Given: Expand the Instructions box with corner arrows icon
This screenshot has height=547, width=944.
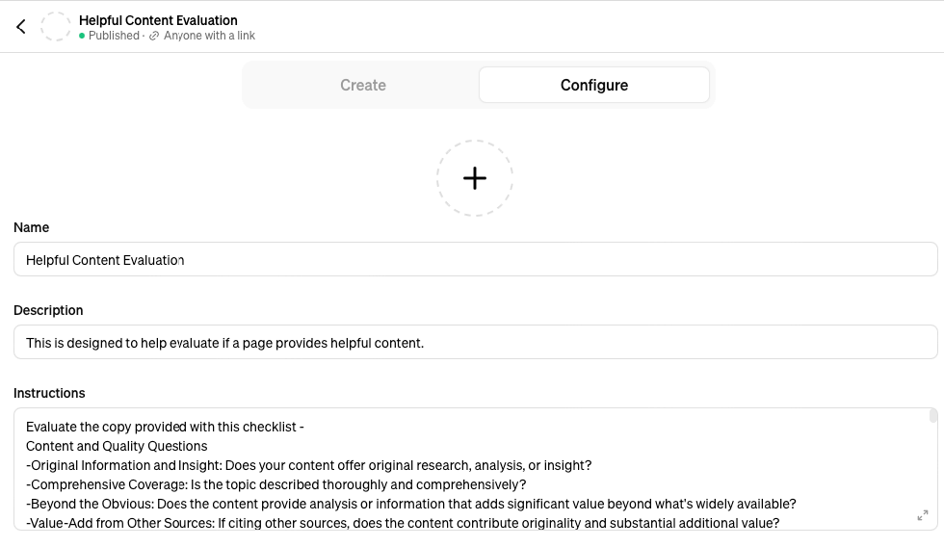Looking at the screenshot, I should click(x=923, y=516).
